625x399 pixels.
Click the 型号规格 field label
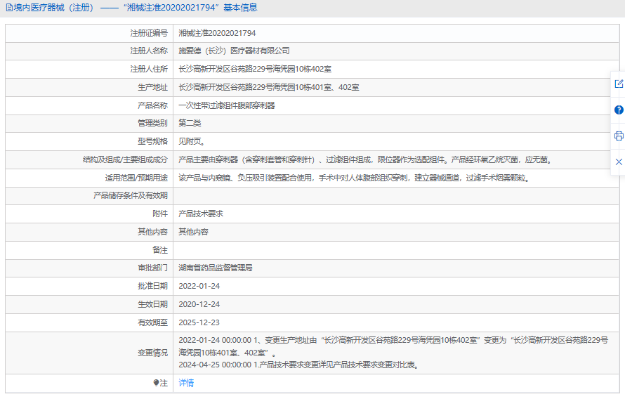(x=152, y=141)
